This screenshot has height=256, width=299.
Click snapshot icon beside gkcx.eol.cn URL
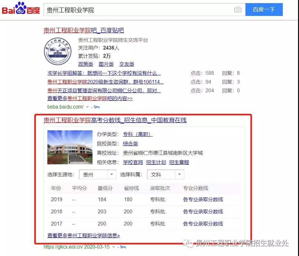pos(123,247)
